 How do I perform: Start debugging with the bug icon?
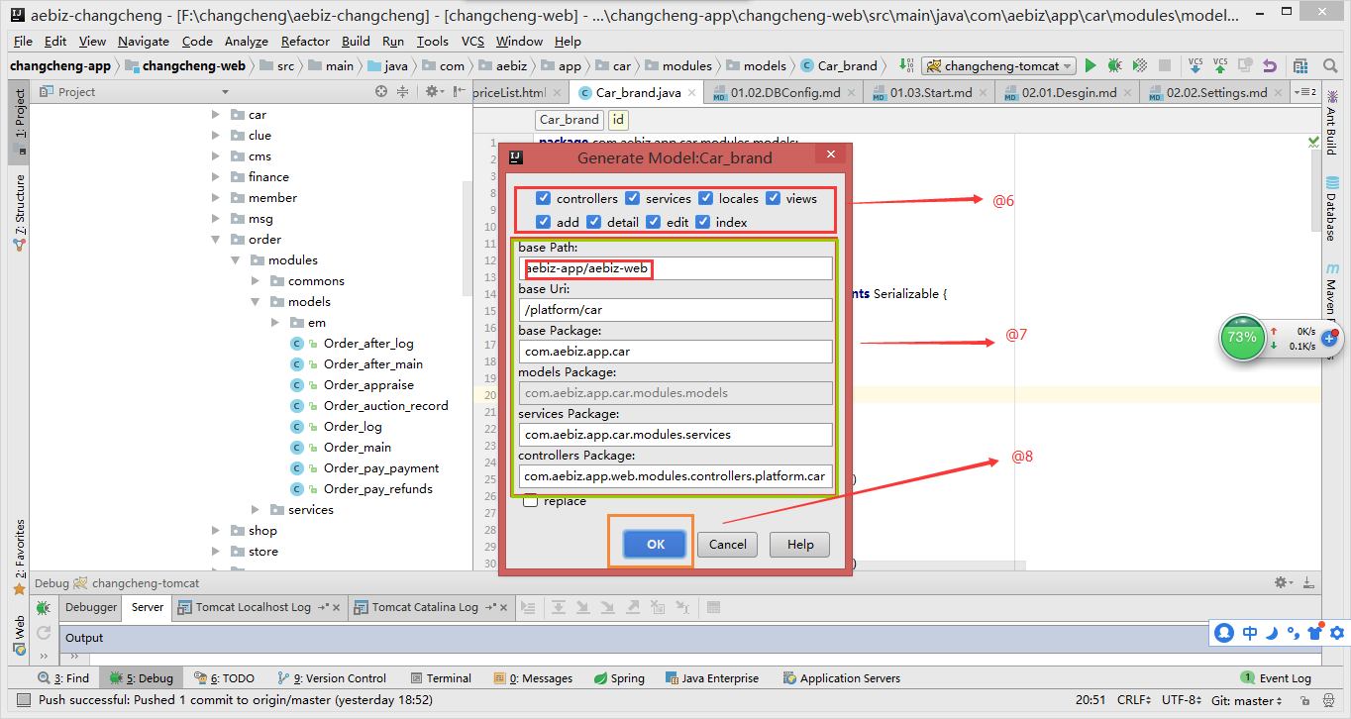click(x=1114, y=66)
